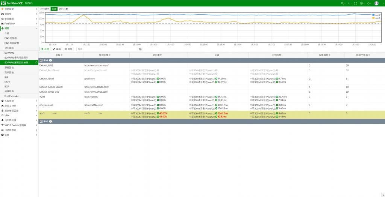This screenshot has width=385, height=197.
Task: Click the http://netflix.com/ server cell
Action: pos(94,105)
